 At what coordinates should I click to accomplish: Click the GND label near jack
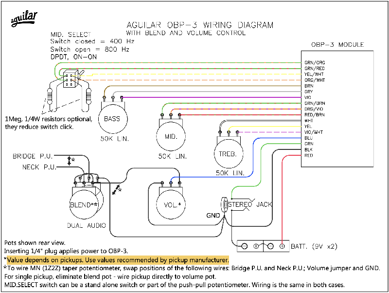[x=213, y=216]
